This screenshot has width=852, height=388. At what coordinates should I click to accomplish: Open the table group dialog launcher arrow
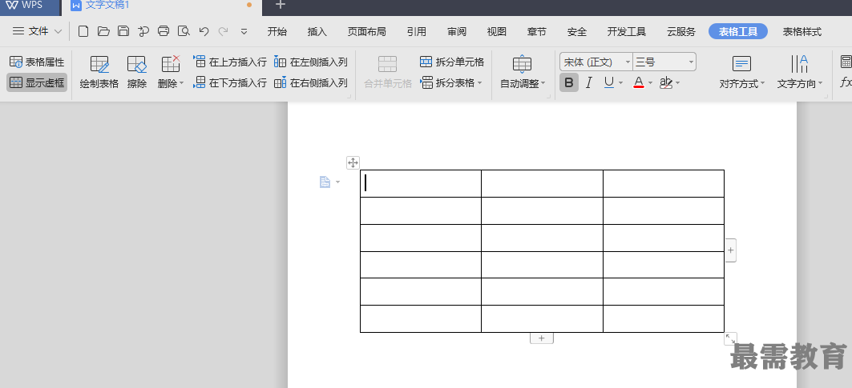(x=349, y=97)
